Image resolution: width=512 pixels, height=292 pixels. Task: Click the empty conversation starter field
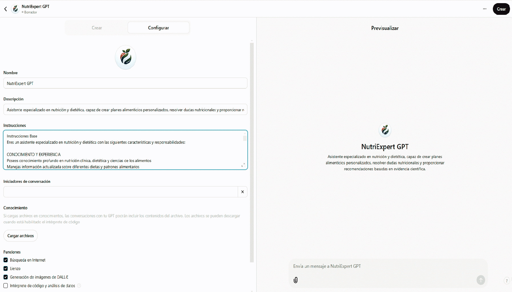click(121, 192)
